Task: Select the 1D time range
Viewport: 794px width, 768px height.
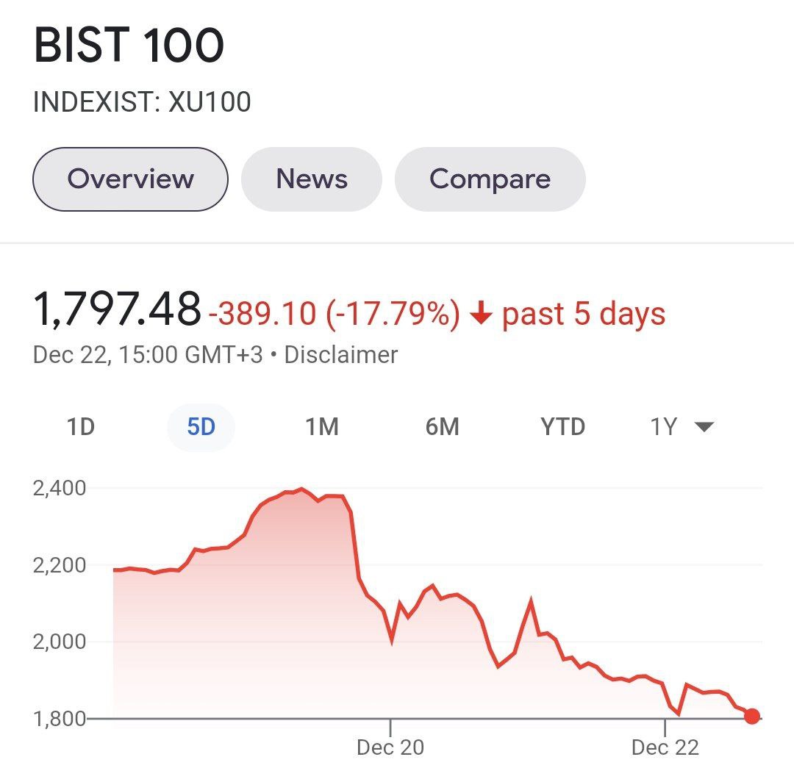Action: pos(81,427)
